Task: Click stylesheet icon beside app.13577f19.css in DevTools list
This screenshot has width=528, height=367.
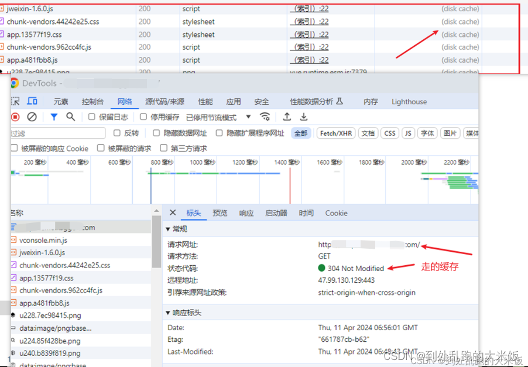Action: (x=13, y=278)
